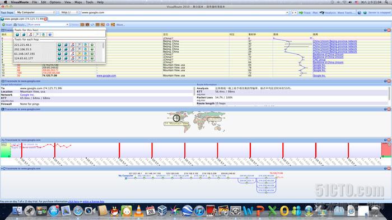Screen dimensions: 392x220
Task: Open the Tools popup button
Action: [20, 25]
